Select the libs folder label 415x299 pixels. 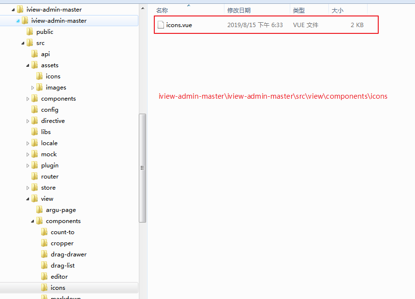[46, 132]
